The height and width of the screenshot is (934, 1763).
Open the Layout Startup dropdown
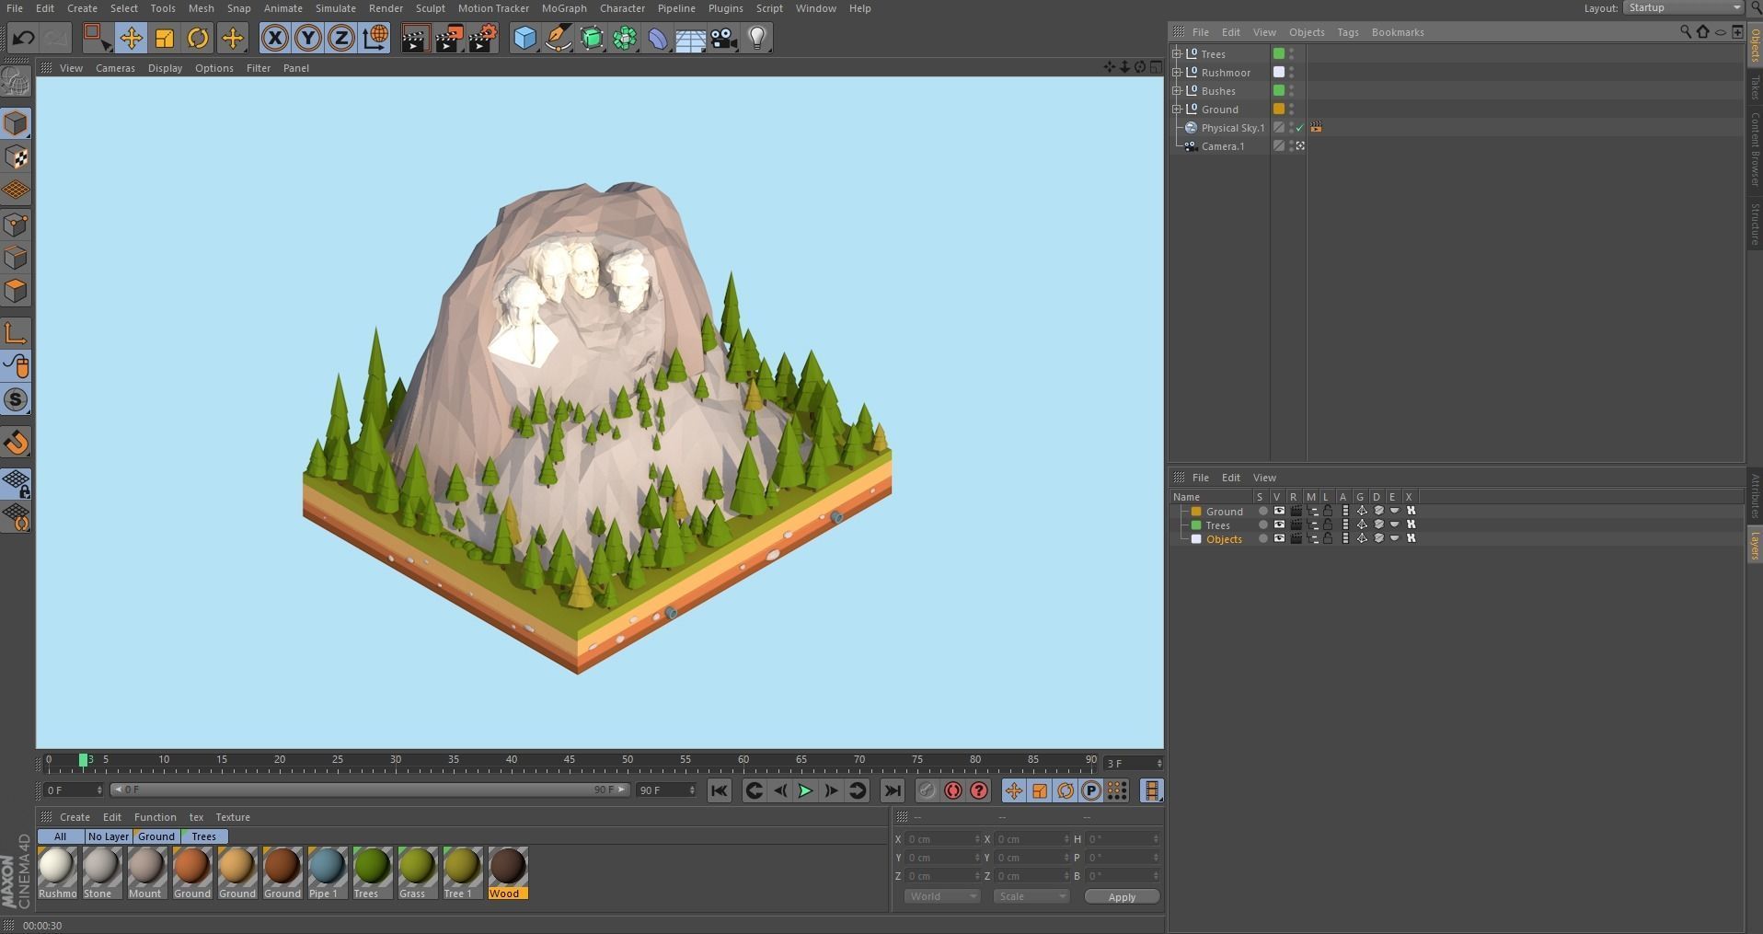pos(1683,7)
